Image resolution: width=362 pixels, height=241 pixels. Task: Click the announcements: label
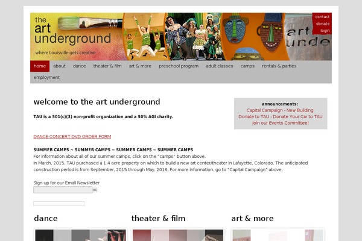click(x=280, y=104)
